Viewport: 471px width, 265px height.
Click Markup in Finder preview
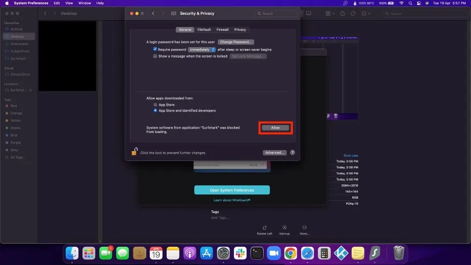pyautogui.click(x=285, y=230)
